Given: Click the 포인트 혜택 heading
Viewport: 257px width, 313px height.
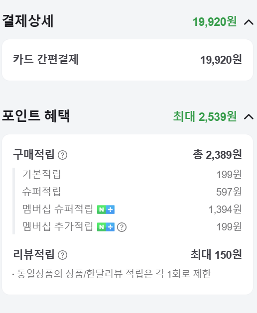Looking at the screenshot, I should 36,115.
